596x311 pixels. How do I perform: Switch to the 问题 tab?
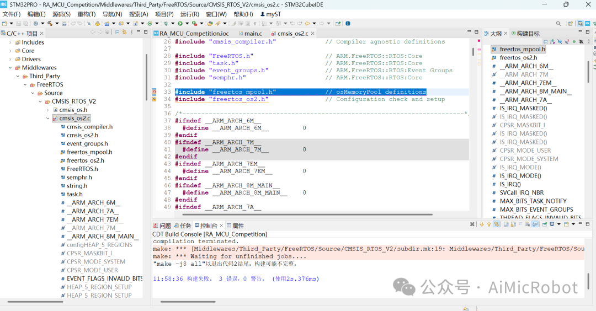pyautogui.click(x=162, y=226)
